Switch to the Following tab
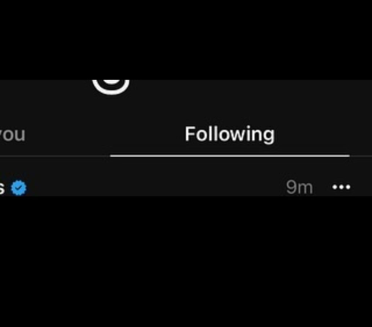The height and width of the screenshot is (327, 372). (x=230, y=134)
